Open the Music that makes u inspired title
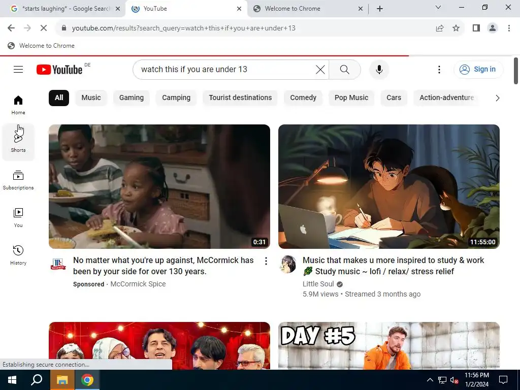 tap(394, 266)
